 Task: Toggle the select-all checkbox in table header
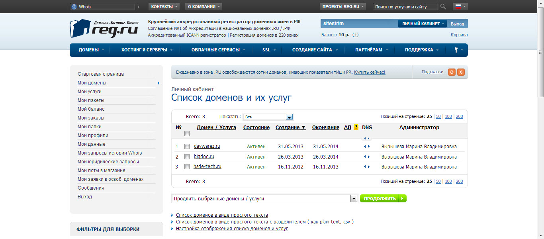(187, 134)
